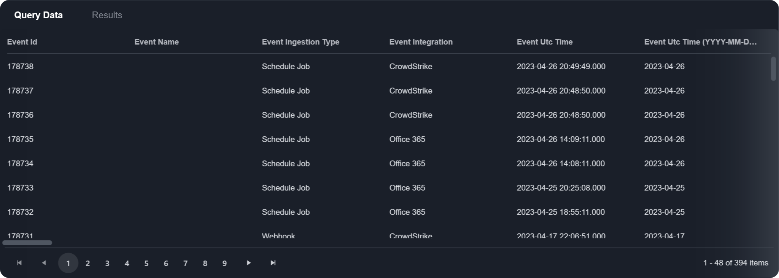Click the horizontal scrollbar thumb
The image size is (779, 278).
[27, 243]
